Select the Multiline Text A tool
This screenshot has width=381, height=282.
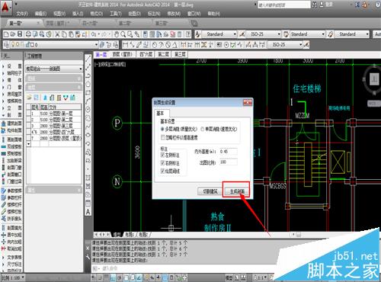88,212
